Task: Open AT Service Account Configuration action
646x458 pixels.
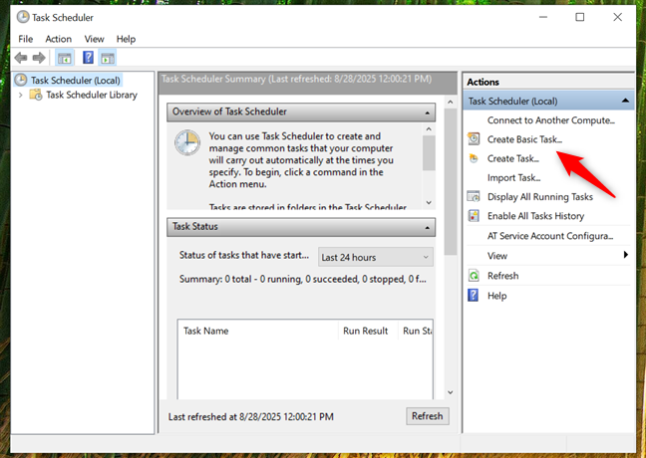Action: click(550, 236)
